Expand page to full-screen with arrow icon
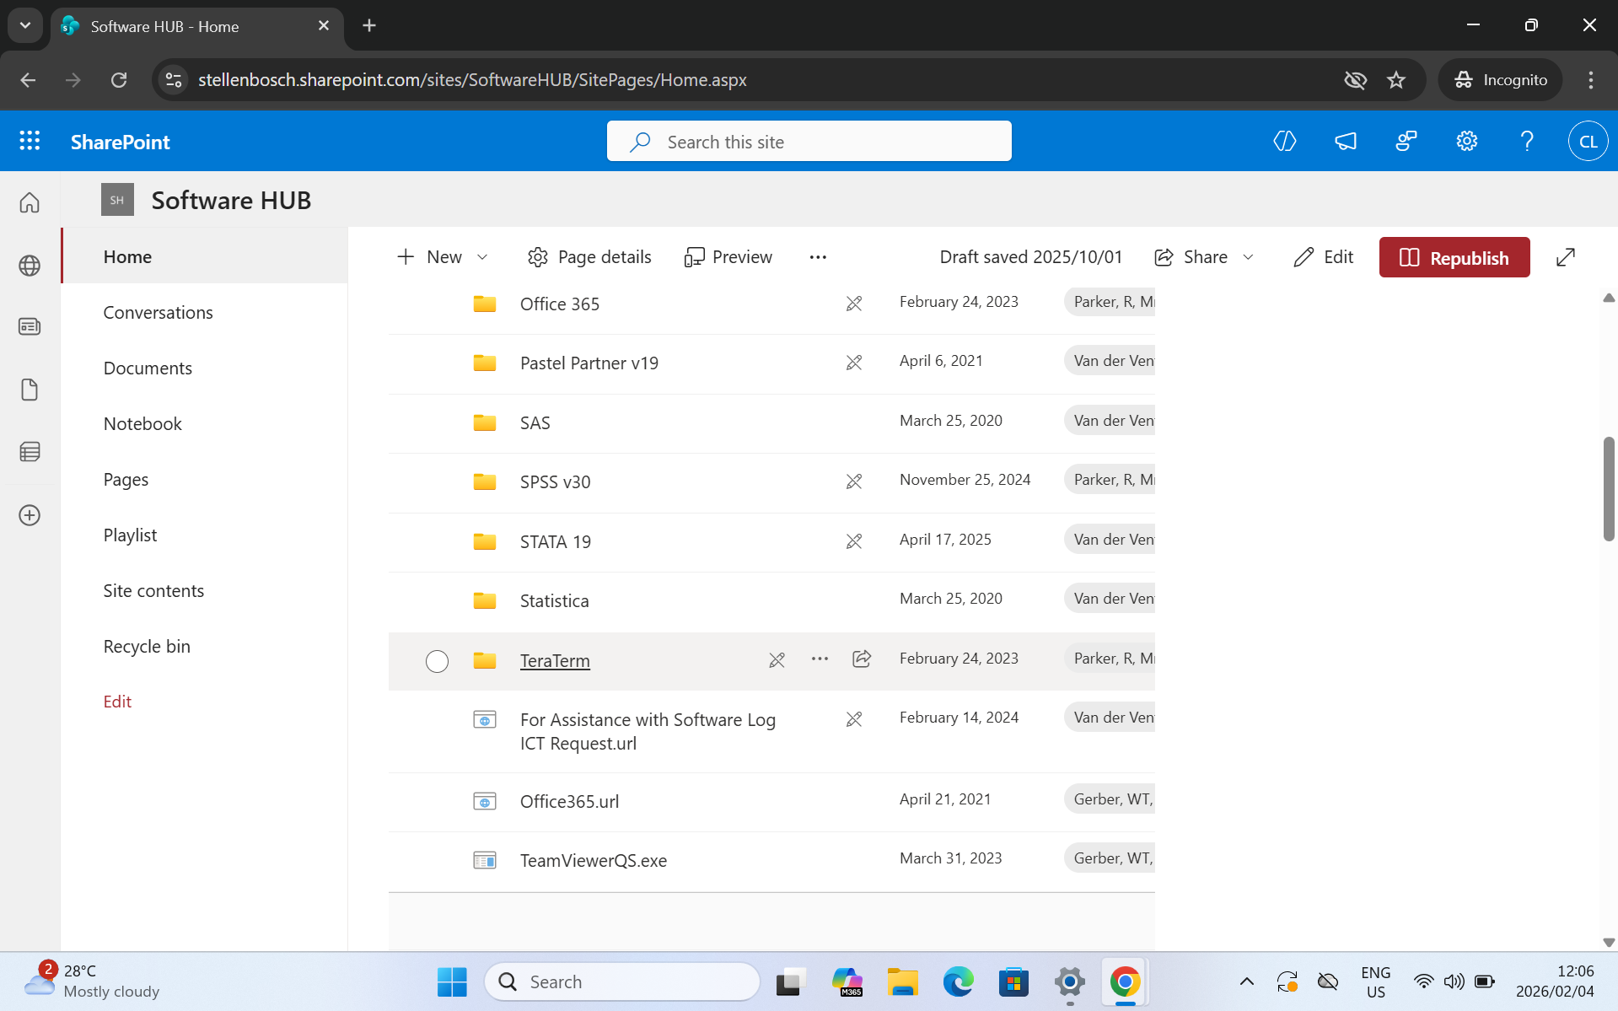The image size is (1618, 1011). coord(1566,257)
